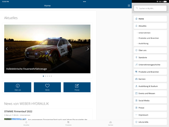
Task: Select Home in the side menu
Action: tap(150, 19)
